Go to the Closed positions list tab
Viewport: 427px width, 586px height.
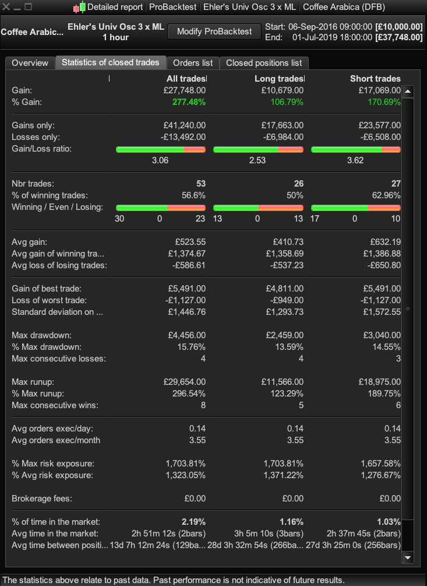point(264,63)
